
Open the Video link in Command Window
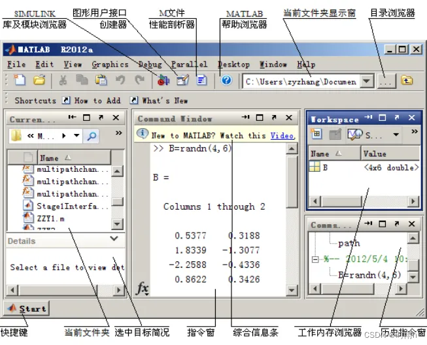282,135
